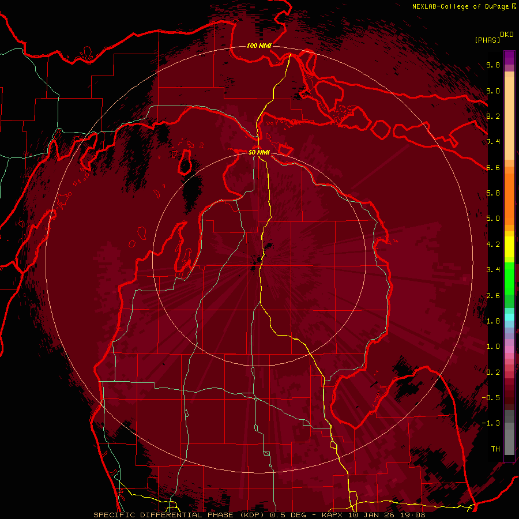Pick the pink segment of the color bar
Viewport: 519px width, 519px height.
(509, 349)
